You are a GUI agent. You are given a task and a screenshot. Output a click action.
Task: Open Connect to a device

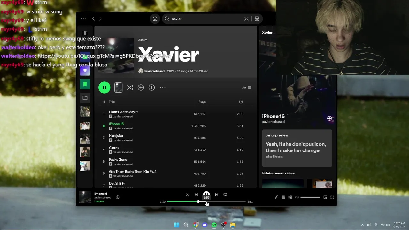290,197
